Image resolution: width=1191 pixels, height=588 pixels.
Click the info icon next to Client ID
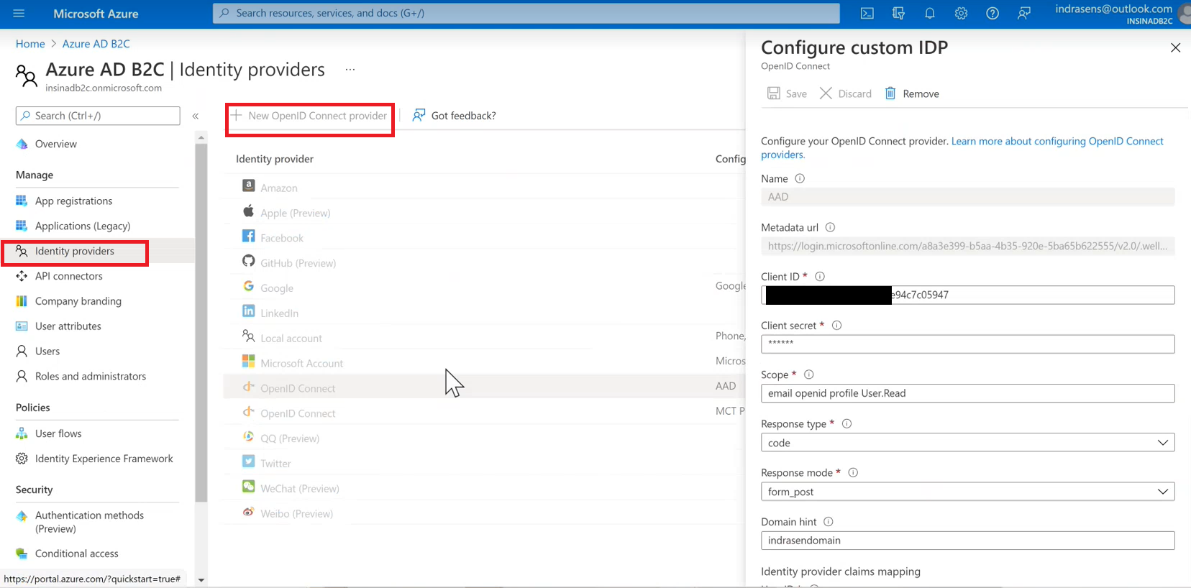click(820, 276)
